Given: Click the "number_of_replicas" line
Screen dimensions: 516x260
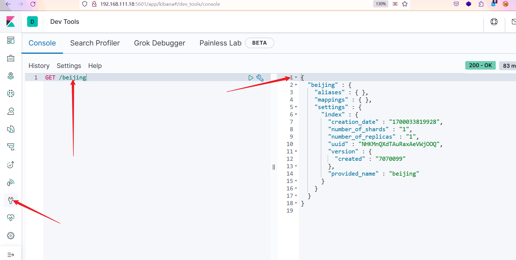Looking at the screenshot, I should tap(373, 137).
